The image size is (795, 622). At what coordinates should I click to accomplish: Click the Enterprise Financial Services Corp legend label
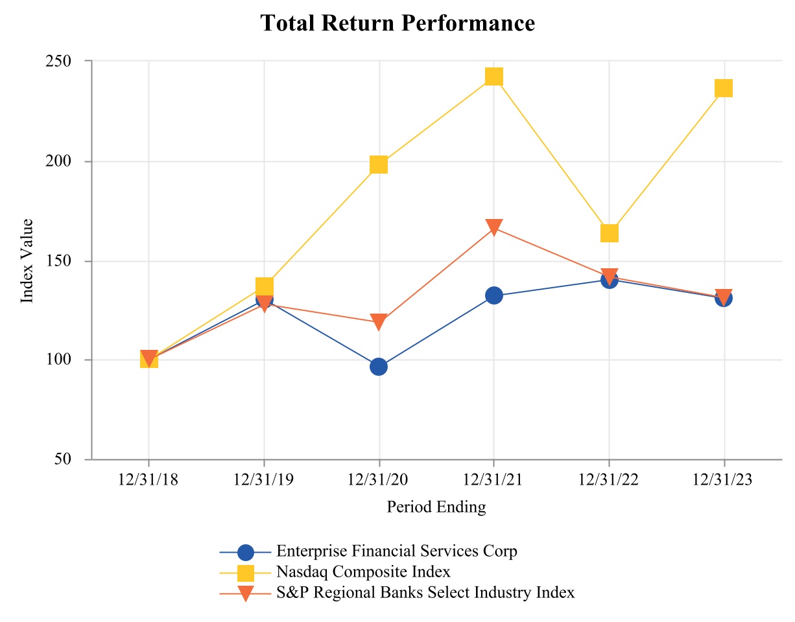396,551
